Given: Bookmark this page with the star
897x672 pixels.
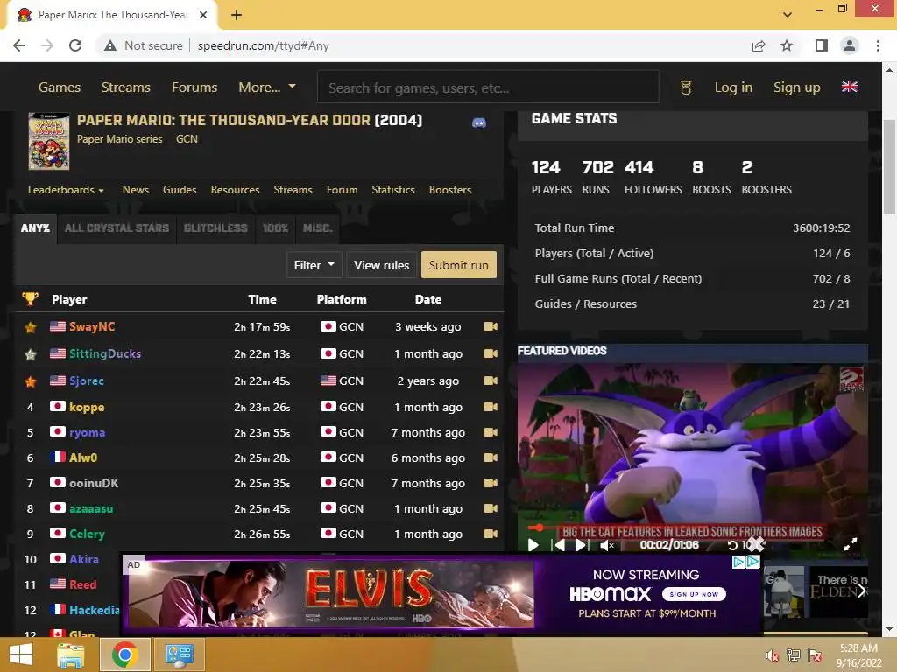Looking at the screenshot, I should pos(788,45).
